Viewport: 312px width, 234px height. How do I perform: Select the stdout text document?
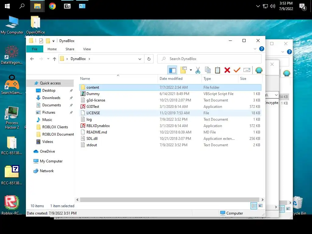pos(170,145)
